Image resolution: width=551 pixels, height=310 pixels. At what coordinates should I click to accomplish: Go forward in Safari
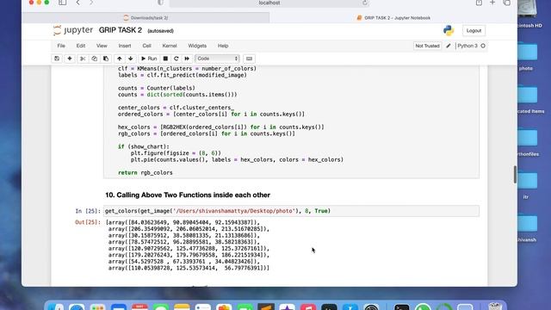(x=91, y=3)
